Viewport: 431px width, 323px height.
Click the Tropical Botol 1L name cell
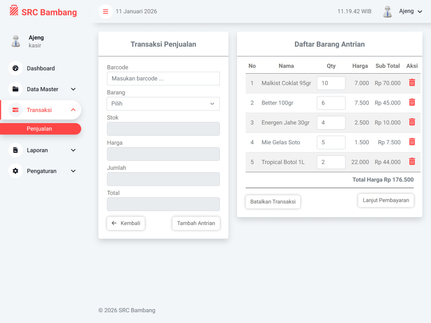tap(283, 162)
